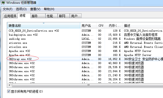Select the 360tray.exe *32 process
163x98 pixels.
pyautogui.click(x=85, y=59)
